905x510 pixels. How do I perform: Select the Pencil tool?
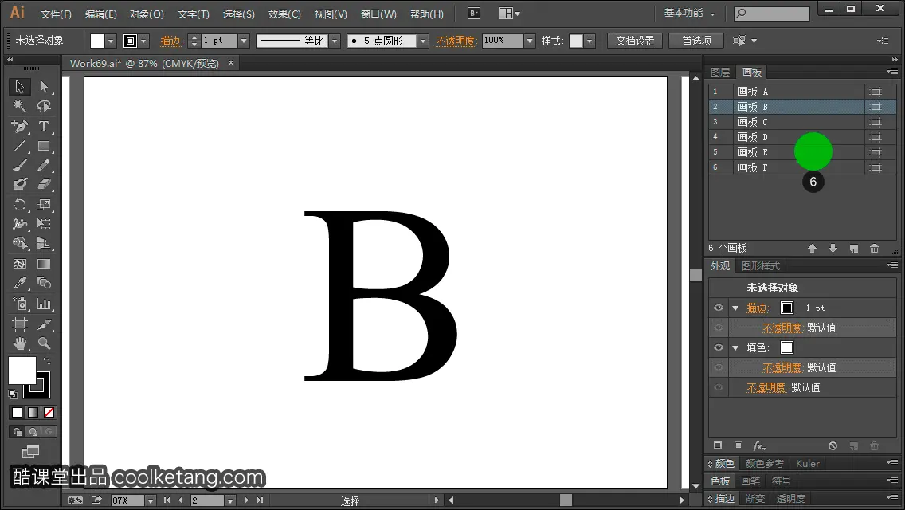point(44,165)
